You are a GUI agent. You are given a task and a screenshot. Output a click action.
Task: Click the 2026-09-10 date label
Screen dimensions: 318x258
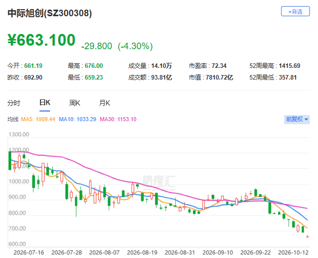[x=218, y=252]
